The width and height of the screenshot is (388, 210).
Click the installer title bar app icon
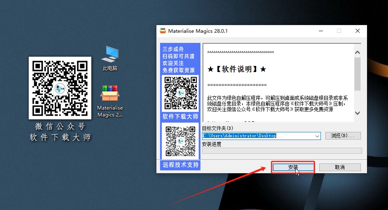pyautogui.click(x=163, y=31)
